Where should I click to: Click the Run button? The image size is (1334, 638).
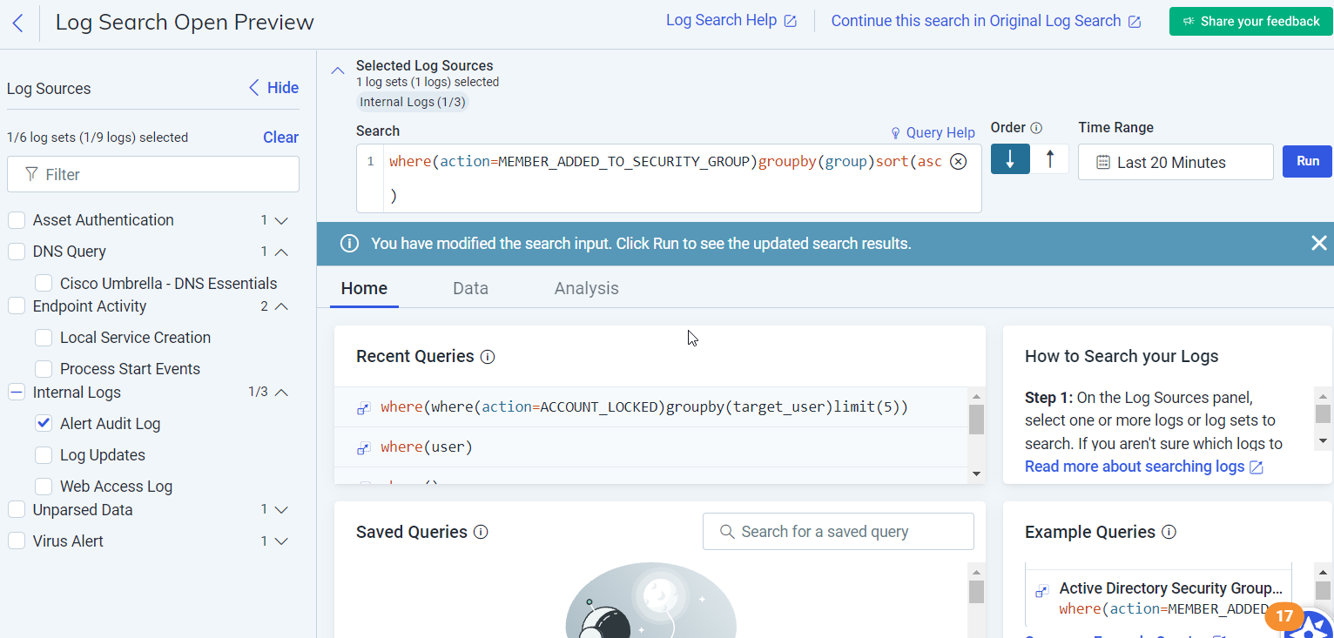click(x=1307, y=162)
